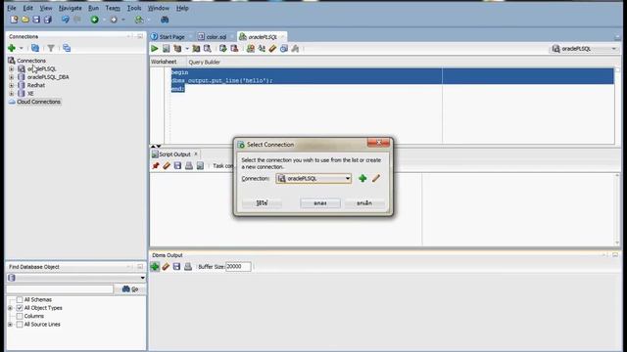Select the Cloud Connections tree item
Screen dimensions: 627x352
[x=38, y=102]
